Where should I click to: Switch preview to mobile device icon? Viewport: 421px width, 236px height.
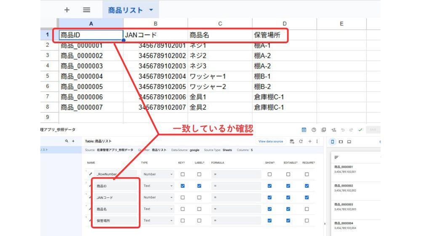333,142
